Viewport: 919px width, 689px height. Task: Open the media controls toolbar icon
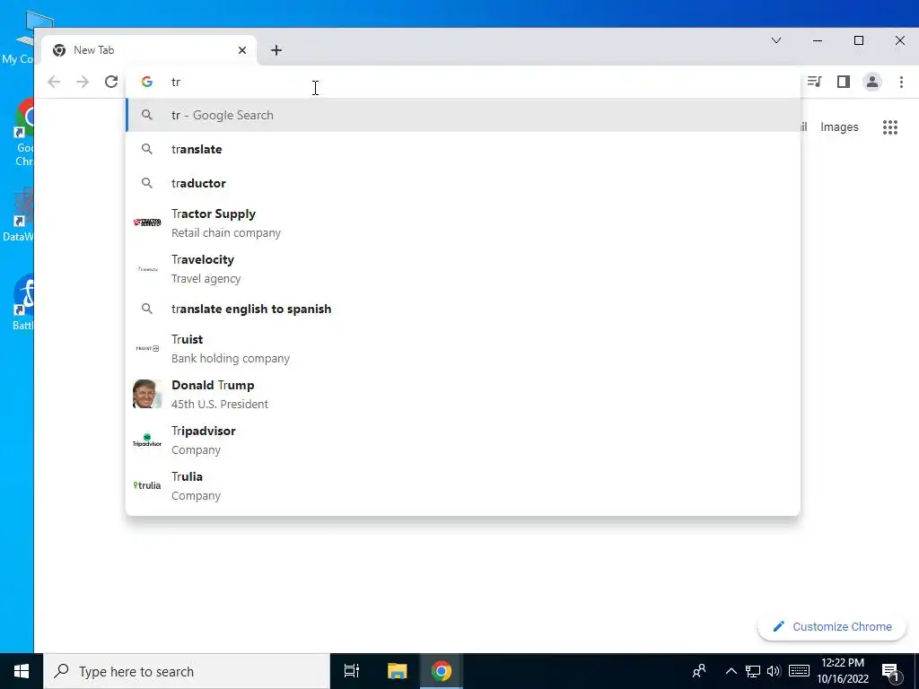(x=814, y=82)
